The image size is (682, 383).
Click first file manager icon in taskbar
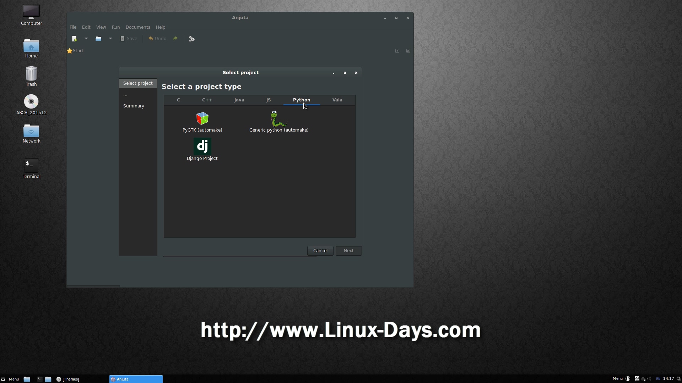point(27,379)
